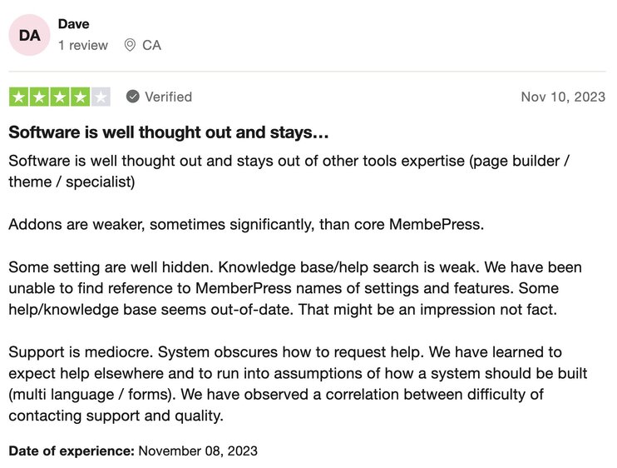The width and height of the screenshot is (617, 468).
Task: Click the Verified checkmark badge icon
Action: click(x=132, y=97)
